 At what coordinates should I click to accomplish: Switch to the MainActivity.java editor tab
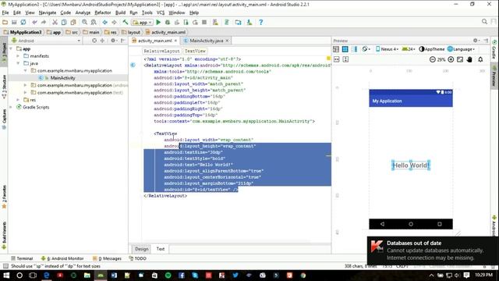[206, 41]
